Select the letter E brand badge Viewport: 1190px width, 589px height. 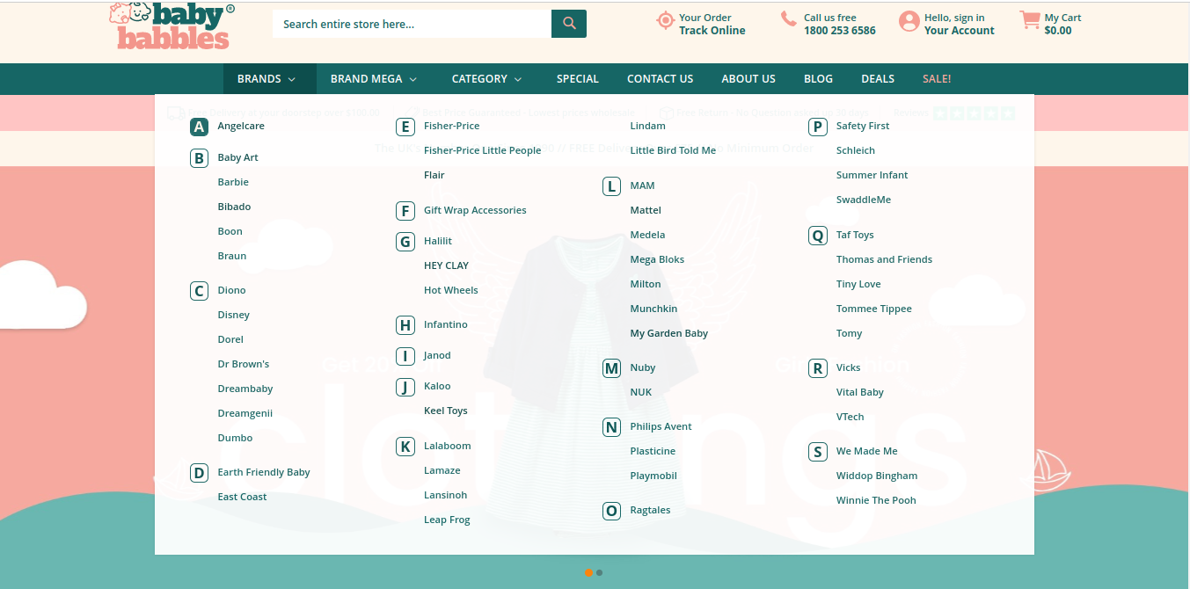[x=405, y=127]
